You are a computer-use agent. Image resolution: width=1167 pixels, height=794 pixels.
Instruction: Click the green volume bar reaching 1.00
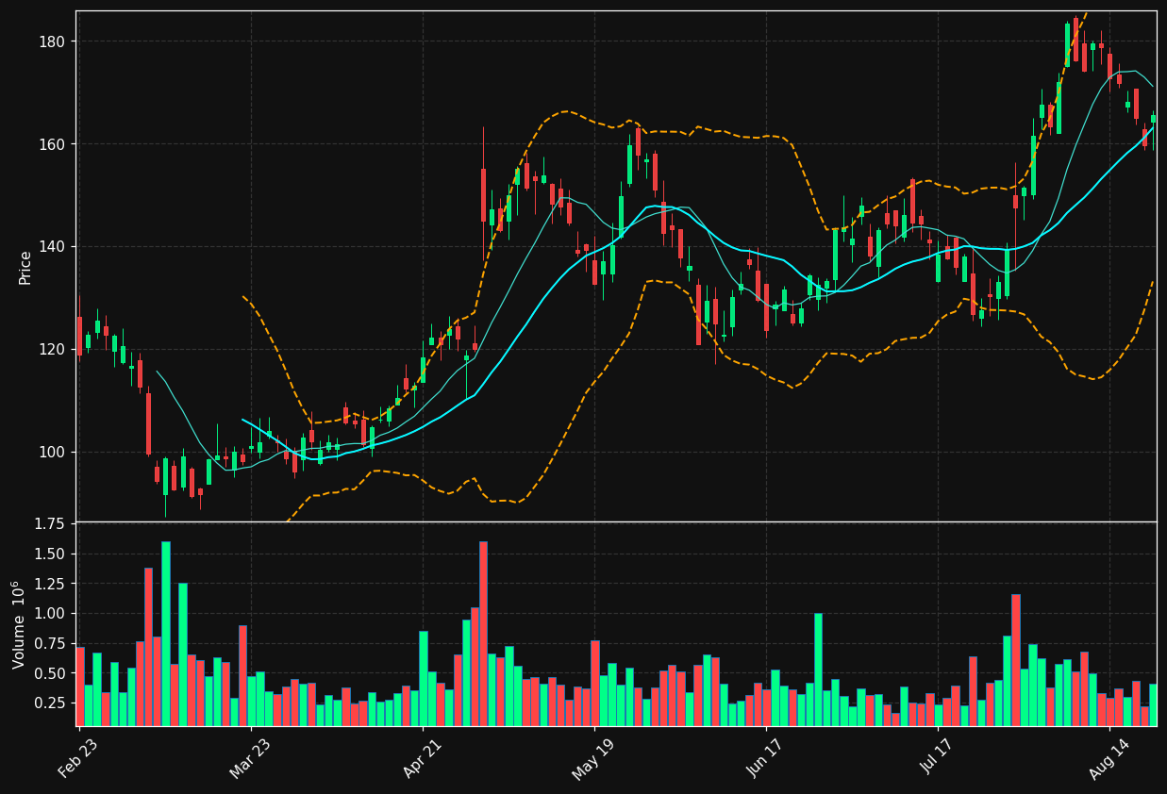[x=818, y=670]
